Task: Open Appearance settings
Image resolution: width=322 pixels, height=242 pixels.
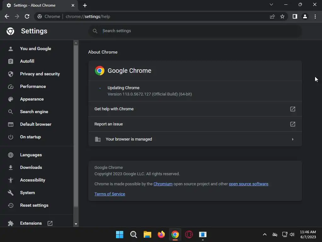Action: [32, 99]
